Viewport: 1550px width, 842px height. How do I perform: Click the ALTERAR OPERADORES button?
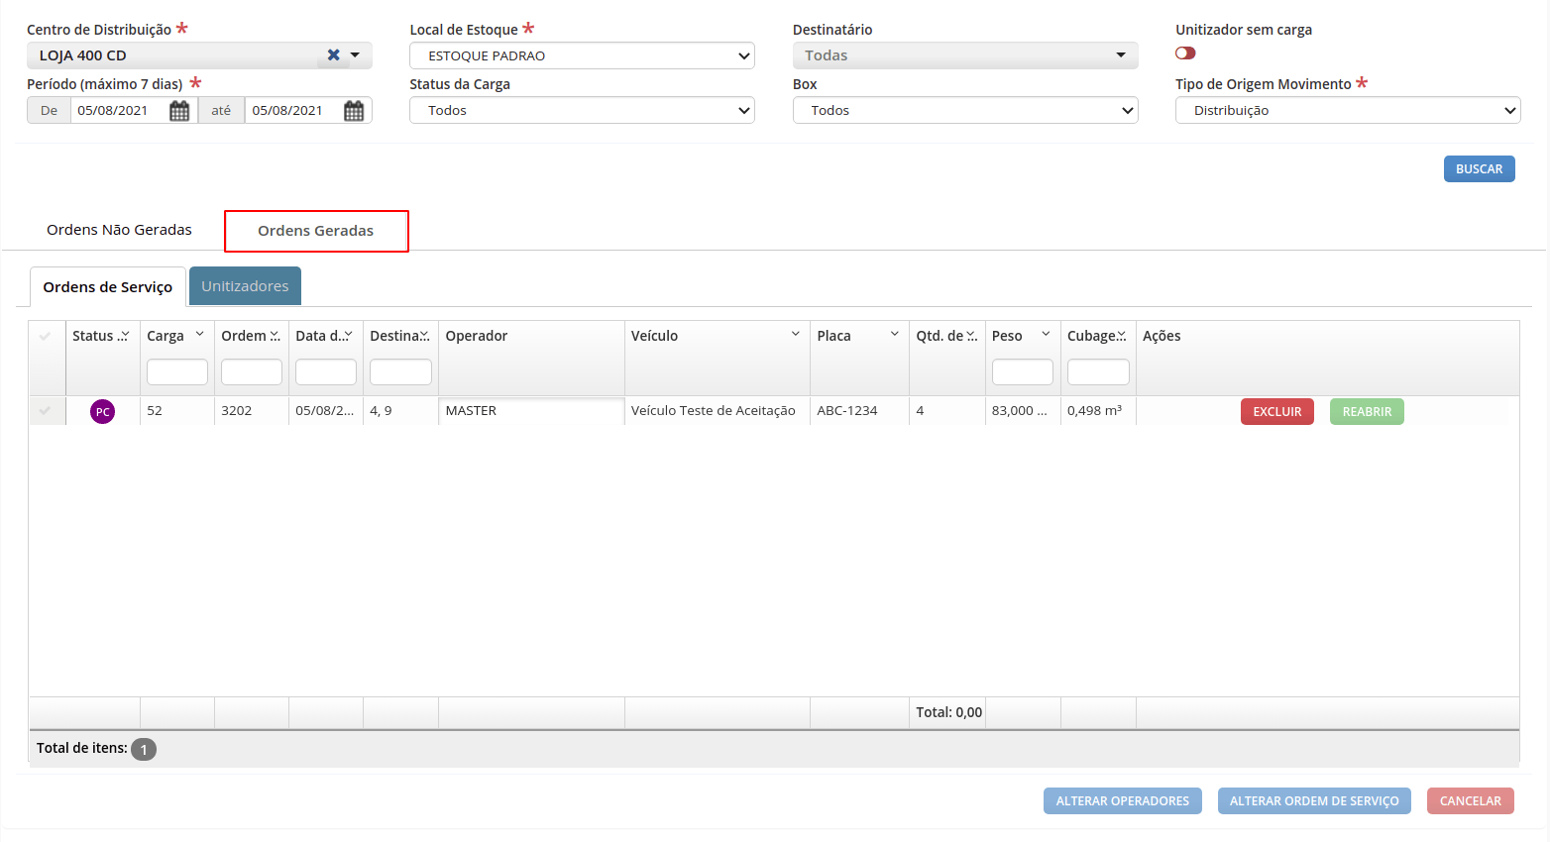click(x=1122, y=801)
